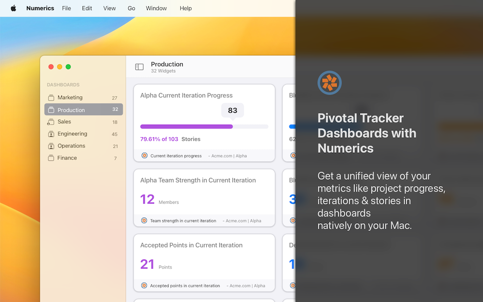Viewport: 483px width, 302px height.
Task: Click the Operations dashboard icon
Action: (51, 146)
